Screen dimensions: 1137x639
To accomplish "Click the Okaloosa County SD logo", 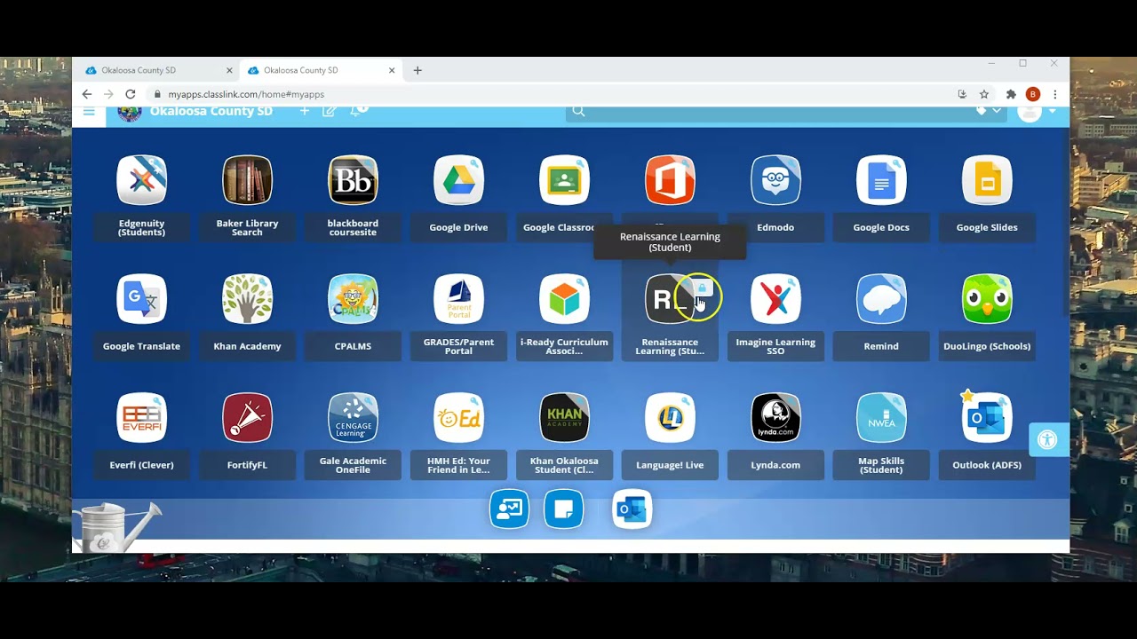I will (x=130, y=112).
